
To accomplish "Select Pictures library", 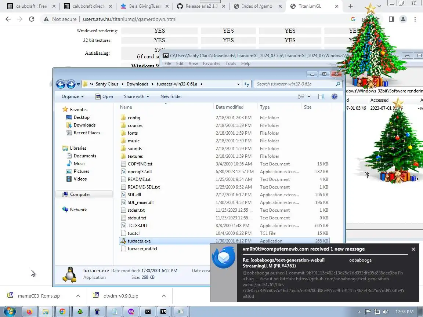I will point(78,171).
